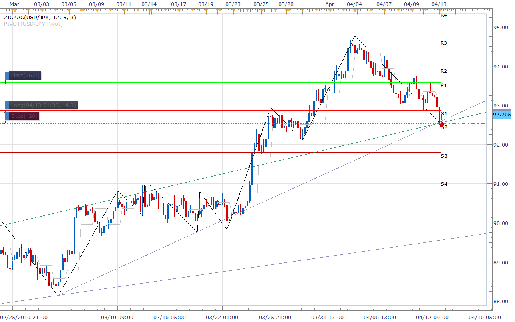This screenshot has height=322, width=515.
Task: Click the blue handle beside the Long position label
Action: pos(7,105)
